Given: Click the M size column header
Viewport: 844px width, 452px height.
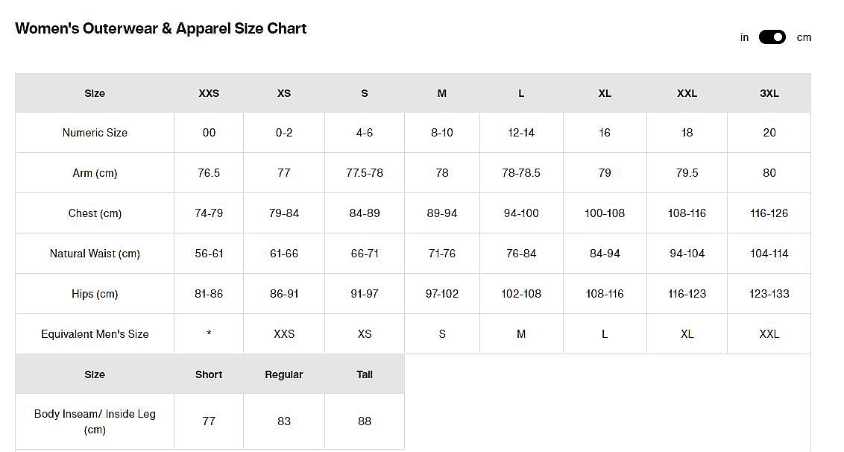Looking at the screenshot, I should [442, 93].
